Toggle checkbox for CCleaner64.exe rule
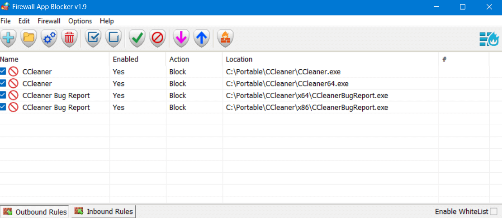 3,83
